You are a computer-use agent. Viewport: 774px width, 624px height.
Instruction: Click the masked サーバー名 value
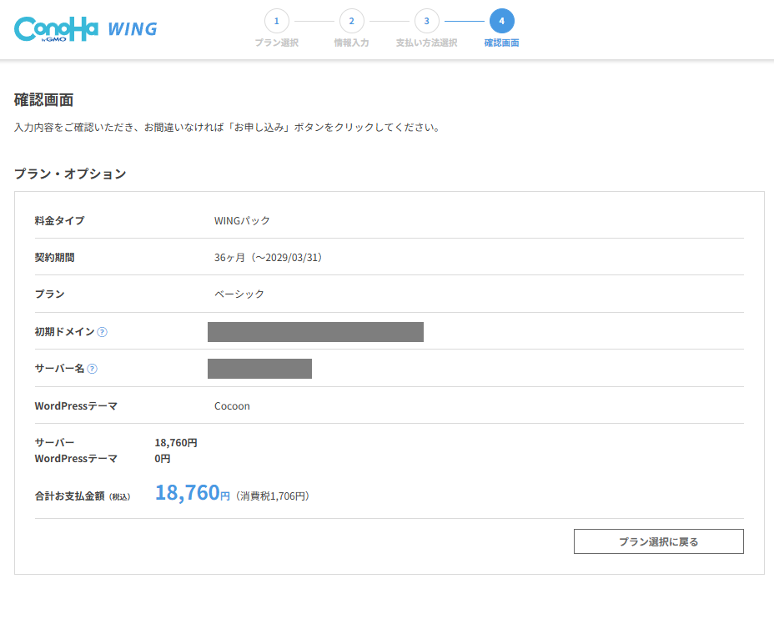point(259,369)
